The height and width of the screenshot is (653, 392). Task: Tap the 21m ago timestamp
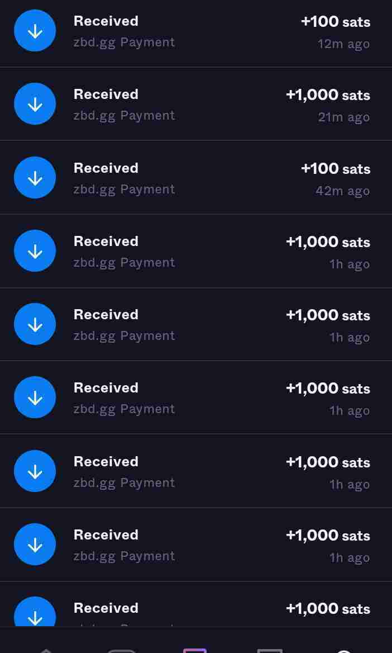pyautogui.click(x=343, y=117)
